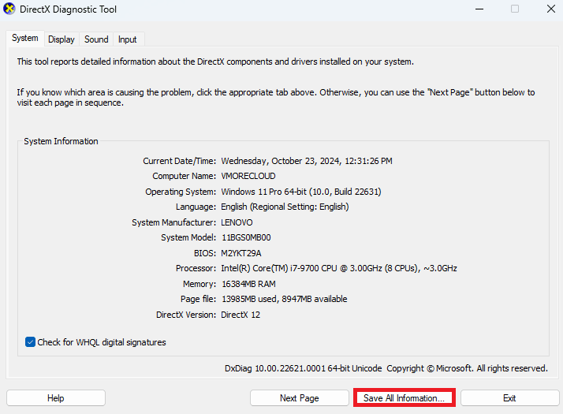This screenshot has height=414, width=563.
Task: Go to the Input tab
Action: [x=128, y=39]
